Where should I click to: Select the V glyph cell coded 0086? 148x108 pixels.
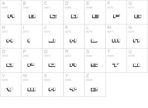pos(11,84)
